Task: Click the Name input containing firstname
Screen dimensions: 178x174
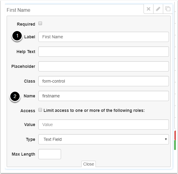Action: pyautogui.click(x=104, y=96)
